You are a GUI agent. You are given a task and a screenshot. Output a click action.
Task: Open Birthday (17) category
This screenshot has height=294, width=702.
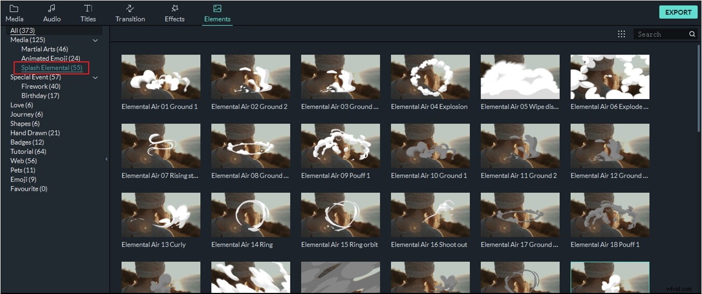(40, 96)
